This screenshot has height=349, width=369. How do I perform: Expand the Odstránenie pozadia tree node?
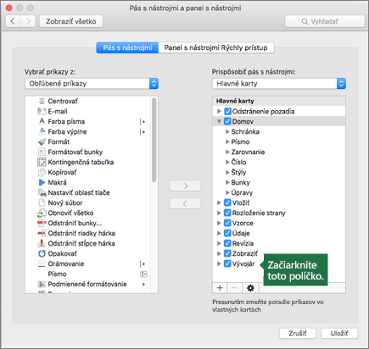tap(219, 111)
